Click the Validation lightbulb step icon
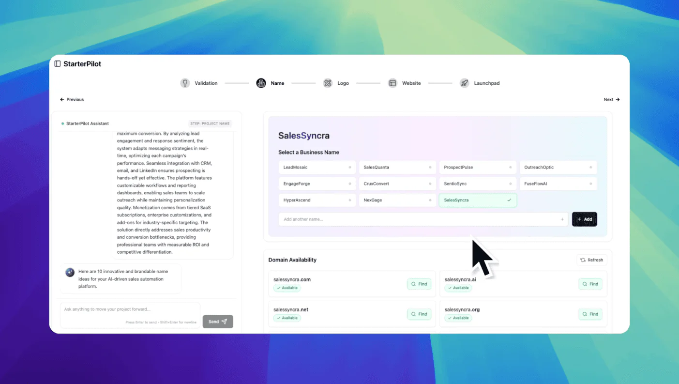The width and height of the screenshot is (679, 384). pyautogui.click(x=185, y=83)
